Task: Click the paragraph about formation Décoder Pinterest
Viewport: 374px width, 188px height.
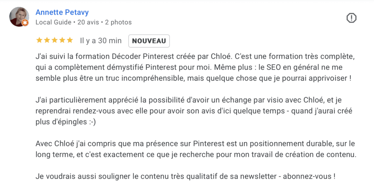Action: pos(195,67)
